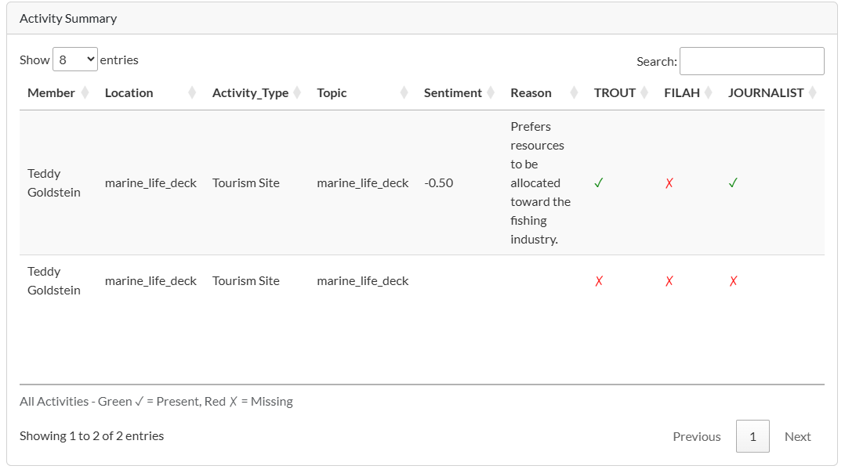Click red TROUT cross in second row
Screen dimensions: 845x473
[599, 281]
